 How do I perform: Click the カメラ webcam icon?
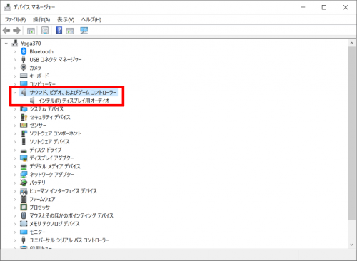(24, 68)
